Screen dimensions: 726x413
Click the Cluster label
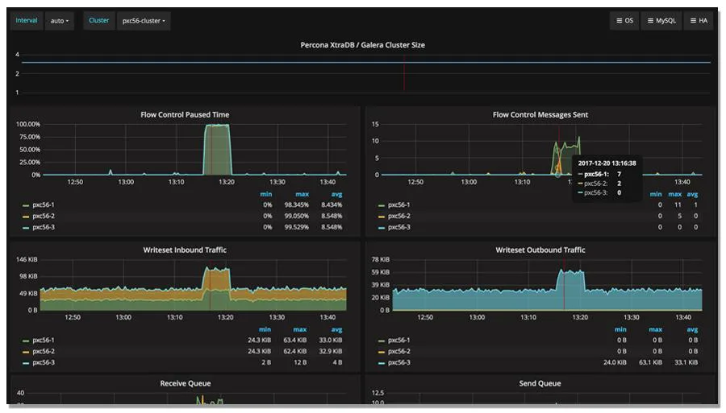[x=99, y=20]
